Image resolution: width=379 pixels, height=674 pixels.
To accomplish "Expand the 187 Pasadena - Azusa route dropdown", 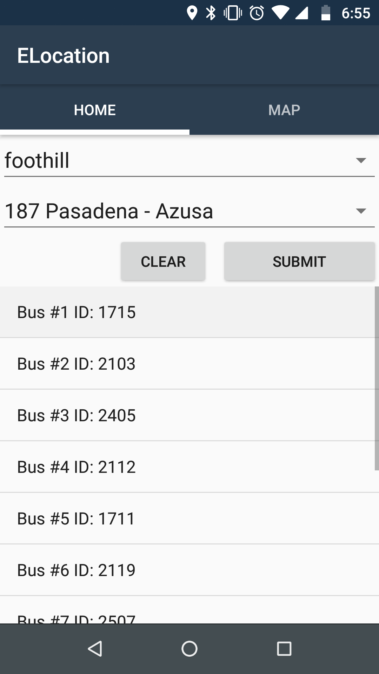I will [189, 211].
